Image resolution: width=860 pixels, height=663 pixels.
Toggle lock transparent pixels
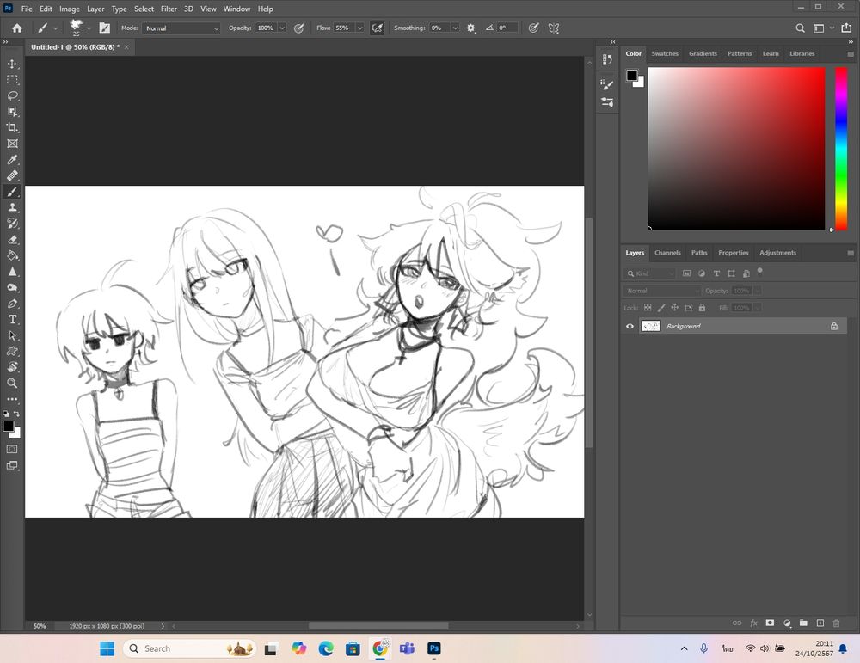(648, 308)
